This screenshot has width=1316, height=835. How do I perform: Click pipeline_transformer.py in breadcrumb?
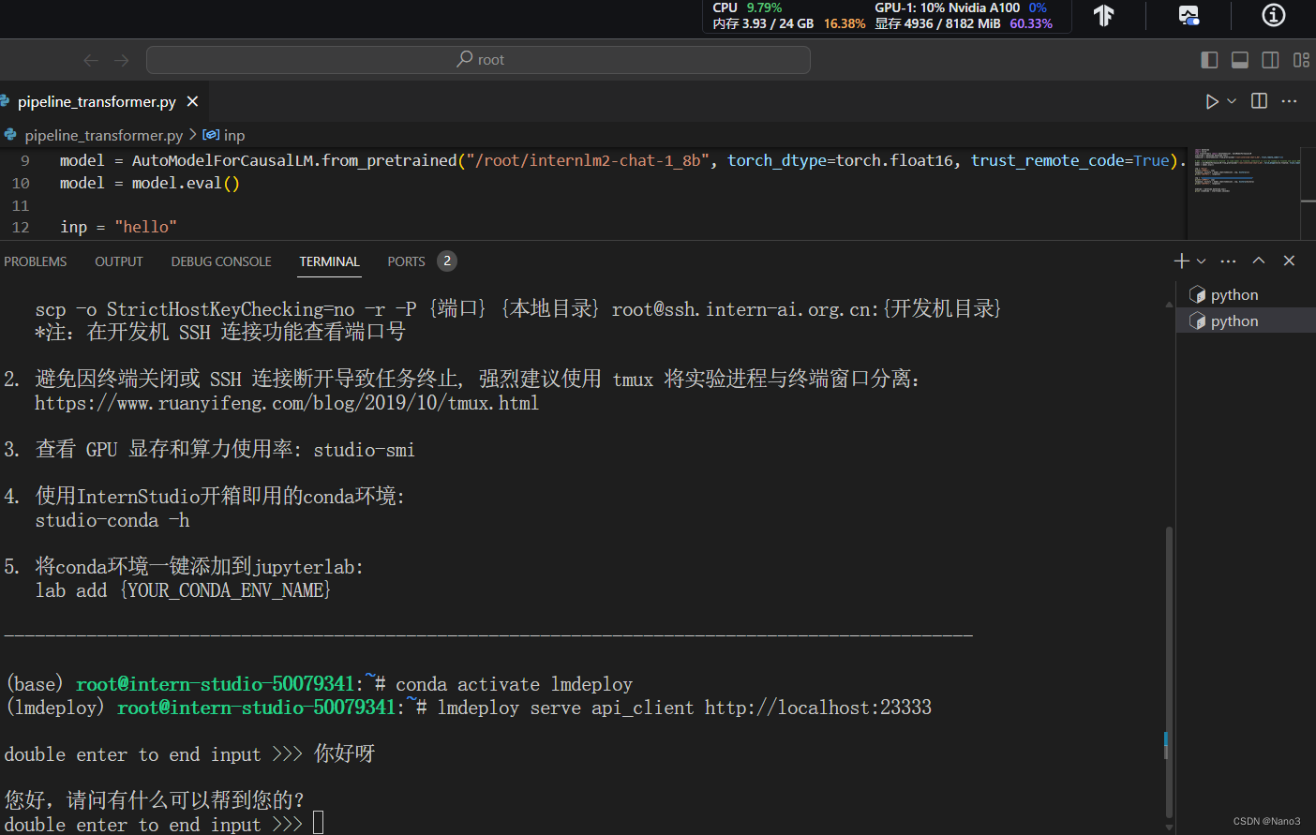[x=103, y=136]
